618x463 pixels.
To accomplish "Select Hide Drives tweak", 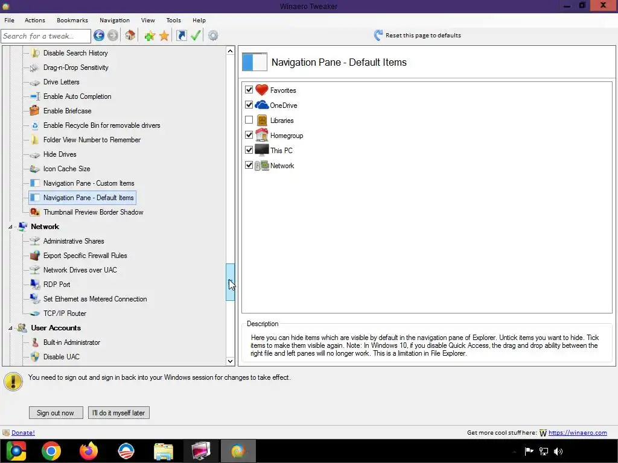I will click(60, 154).
